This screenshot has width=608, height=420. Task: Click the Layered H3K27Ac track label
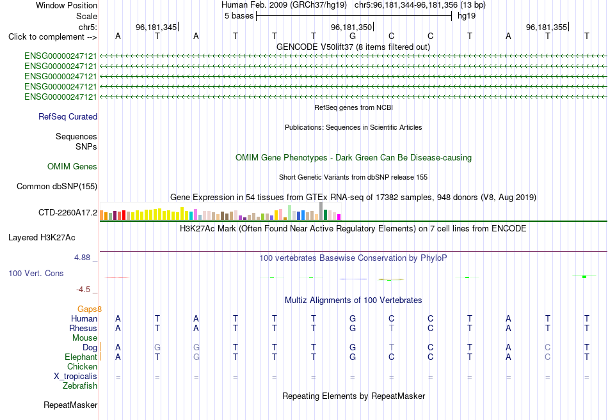[x=42, y=238]
